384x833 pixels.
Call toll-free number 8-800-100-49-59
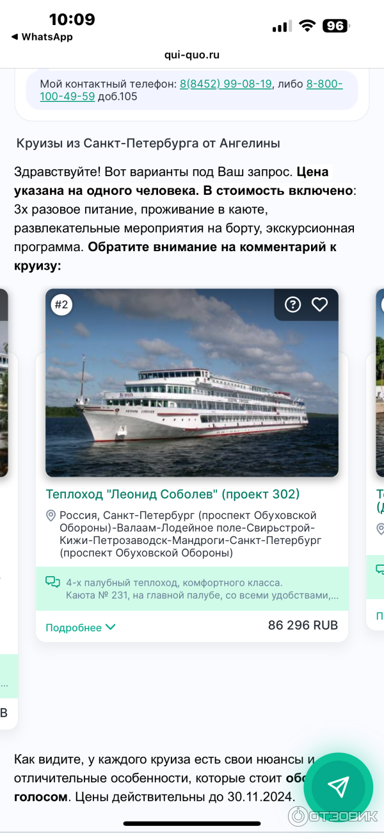coord(191,90)
